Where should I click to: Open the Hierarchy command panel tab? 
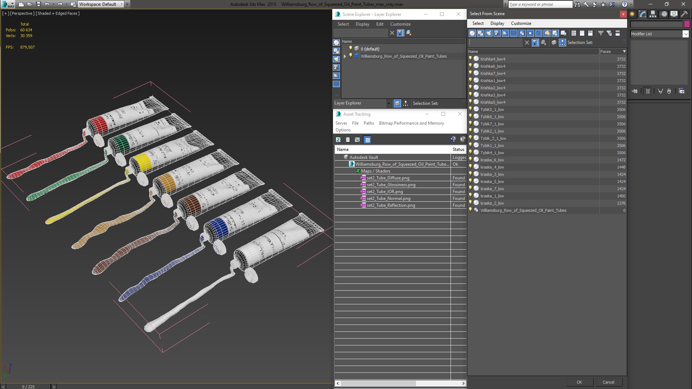[653, 14]
